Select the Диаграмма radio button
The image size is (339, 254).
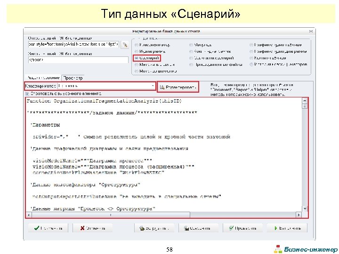pos(137,51)
